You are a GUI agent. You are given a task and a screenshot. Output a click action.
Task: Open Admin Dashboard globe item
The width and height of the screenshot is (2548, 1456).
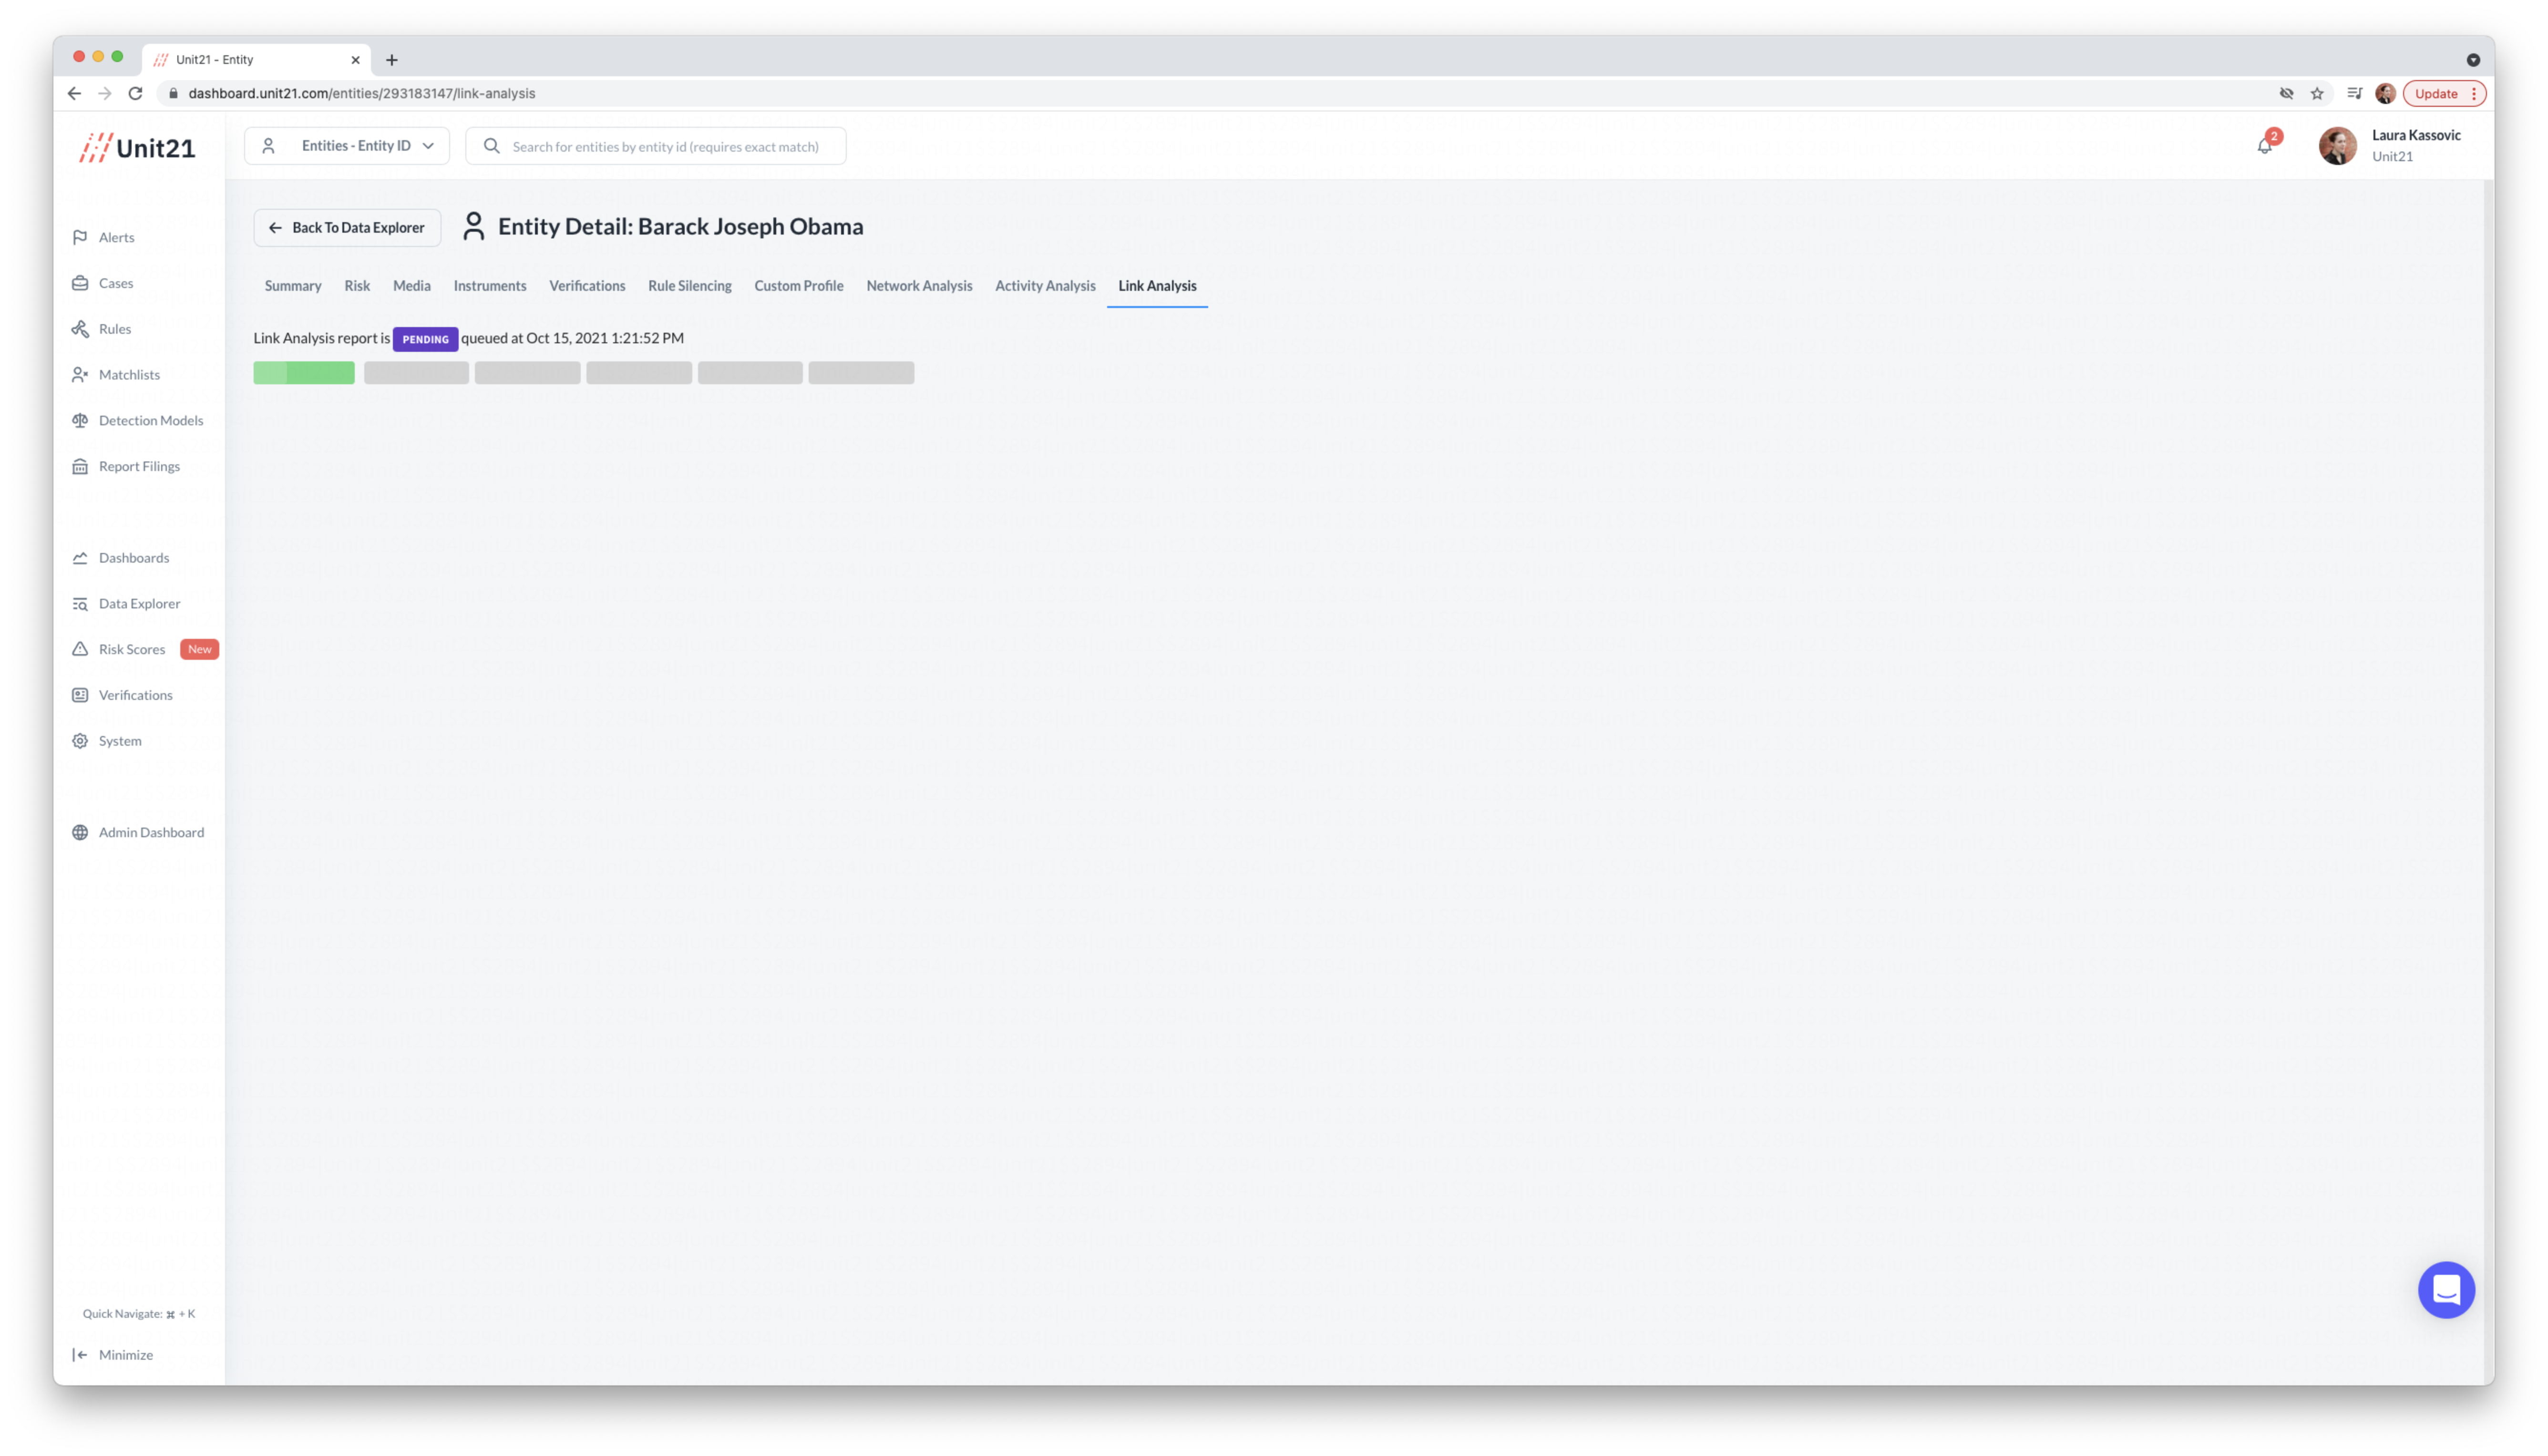(x=150, y=832)
